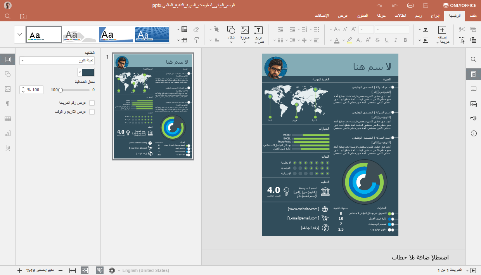Click the search magnifier icon
481x275 pixels.
click(473, 59)
